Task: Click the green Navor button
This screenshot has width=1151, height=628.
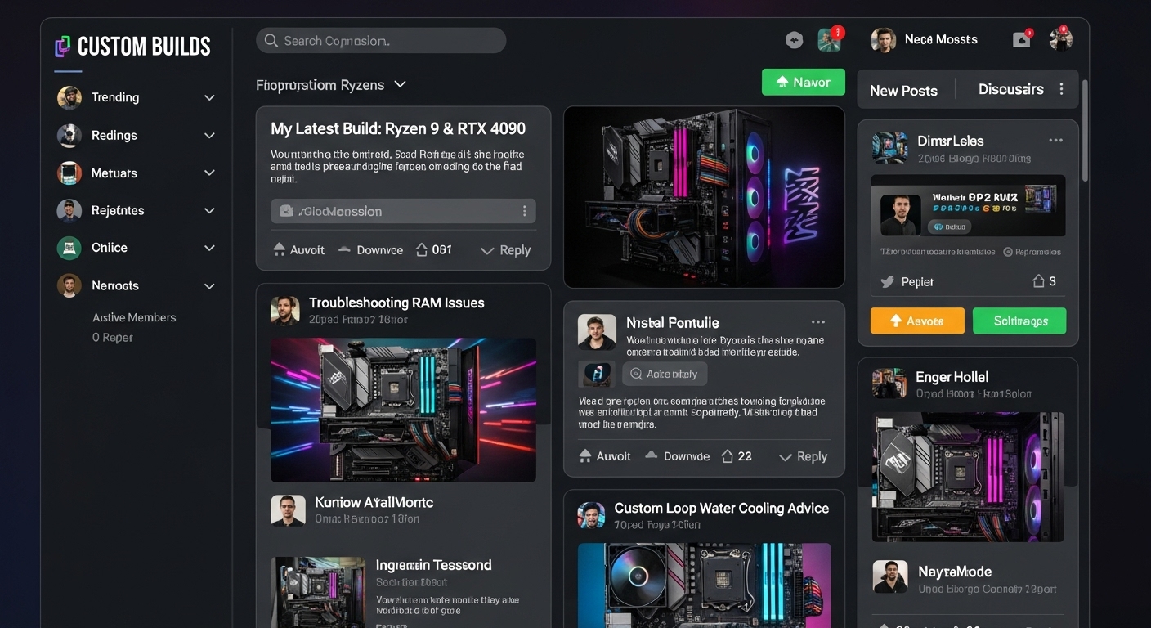Action: pos(803,82)
